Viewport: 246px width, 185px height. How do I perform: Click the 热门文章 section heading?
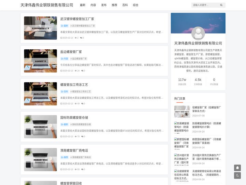pos(180,98)
